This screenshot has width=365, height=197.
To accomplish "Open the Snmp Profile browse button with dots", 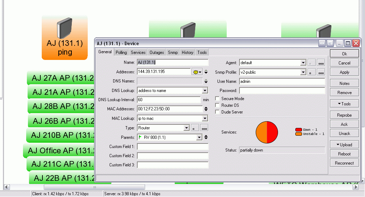I will coord(321,72).
